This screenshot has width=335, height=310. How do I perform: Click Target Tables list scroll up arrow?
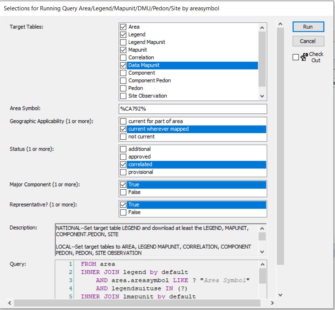tap(262, 28)
